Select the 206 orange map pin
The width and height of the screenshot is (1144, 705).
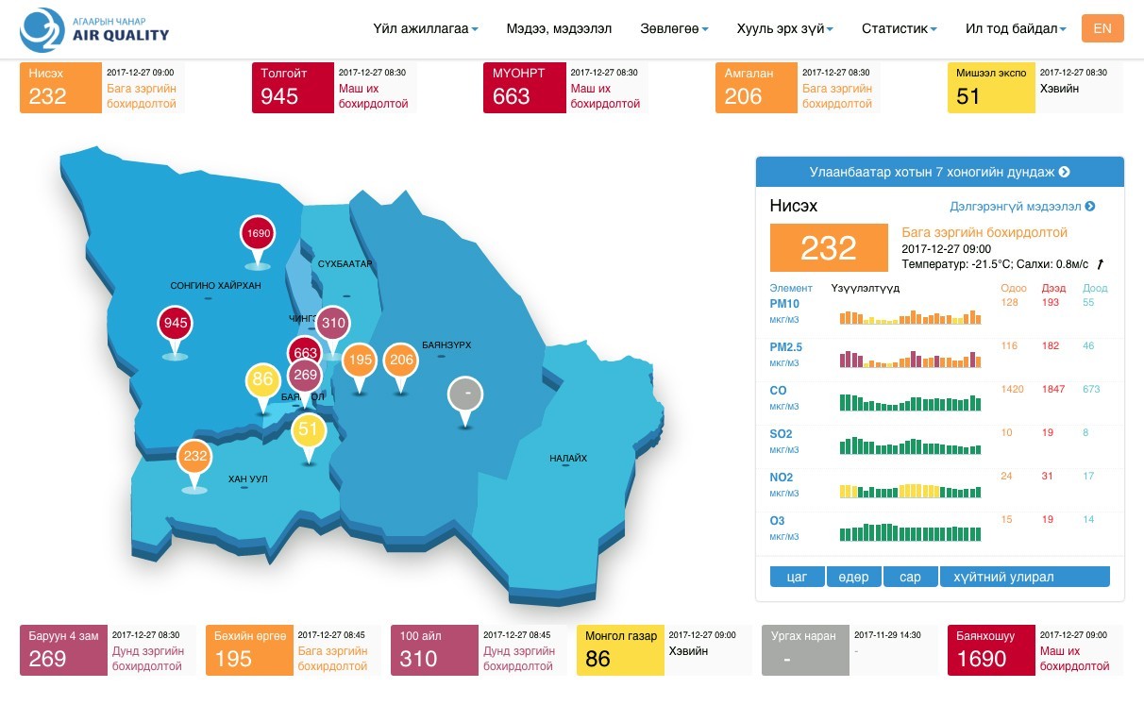tap(401, 360)
